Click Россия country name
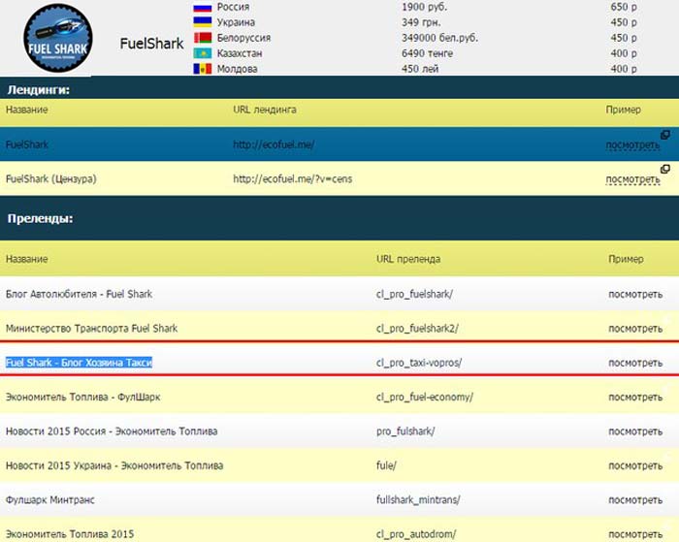This screenshot has height=542, width=679. pyautogui.click(x=233, y=7)
